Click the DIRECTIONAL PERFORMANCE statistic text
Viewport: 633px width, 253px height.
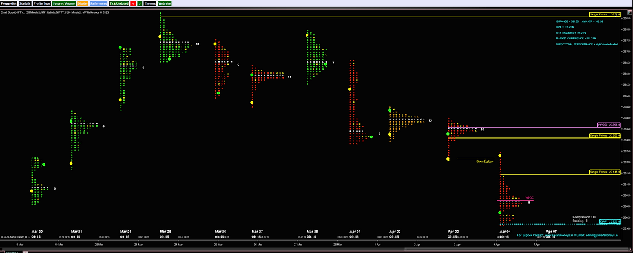[x=587, y=44]
